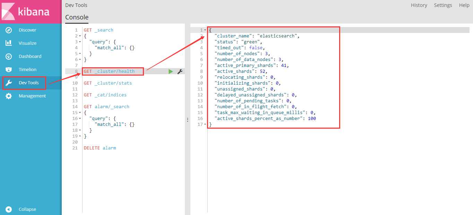Image resolution: width=473 pixels, height=215 pixels.
Task: Collapse fold arrow on editor line 16
Action: click(80, 119)
